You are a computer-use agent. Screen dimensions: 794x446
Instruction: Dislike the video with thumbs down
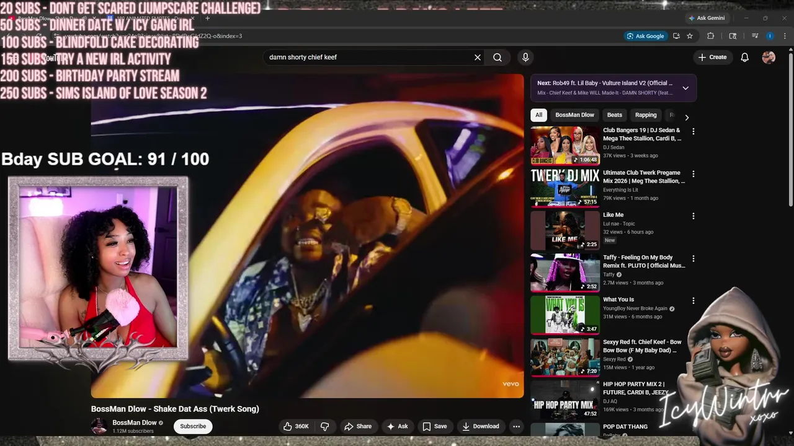(324, 426)
